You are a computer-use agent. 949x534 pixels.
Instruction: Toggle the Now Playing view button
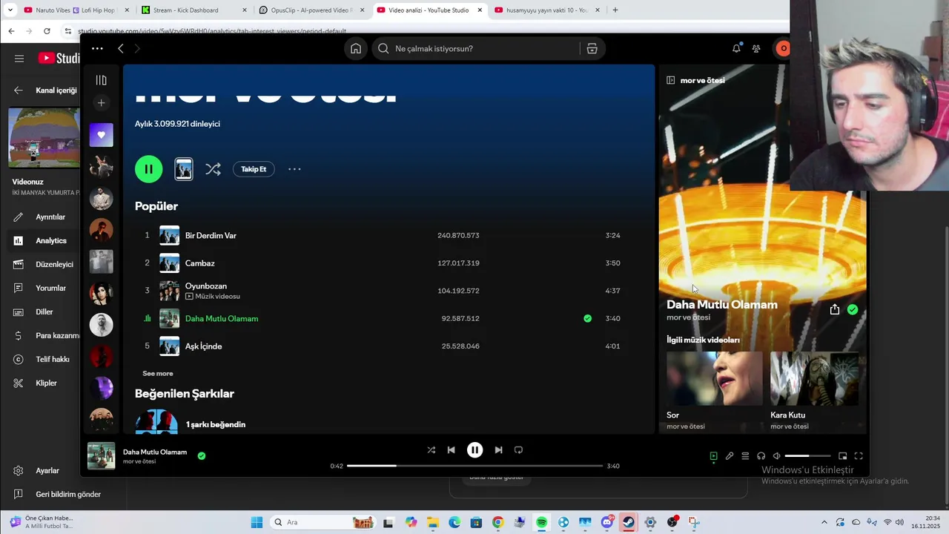point(713,456)
